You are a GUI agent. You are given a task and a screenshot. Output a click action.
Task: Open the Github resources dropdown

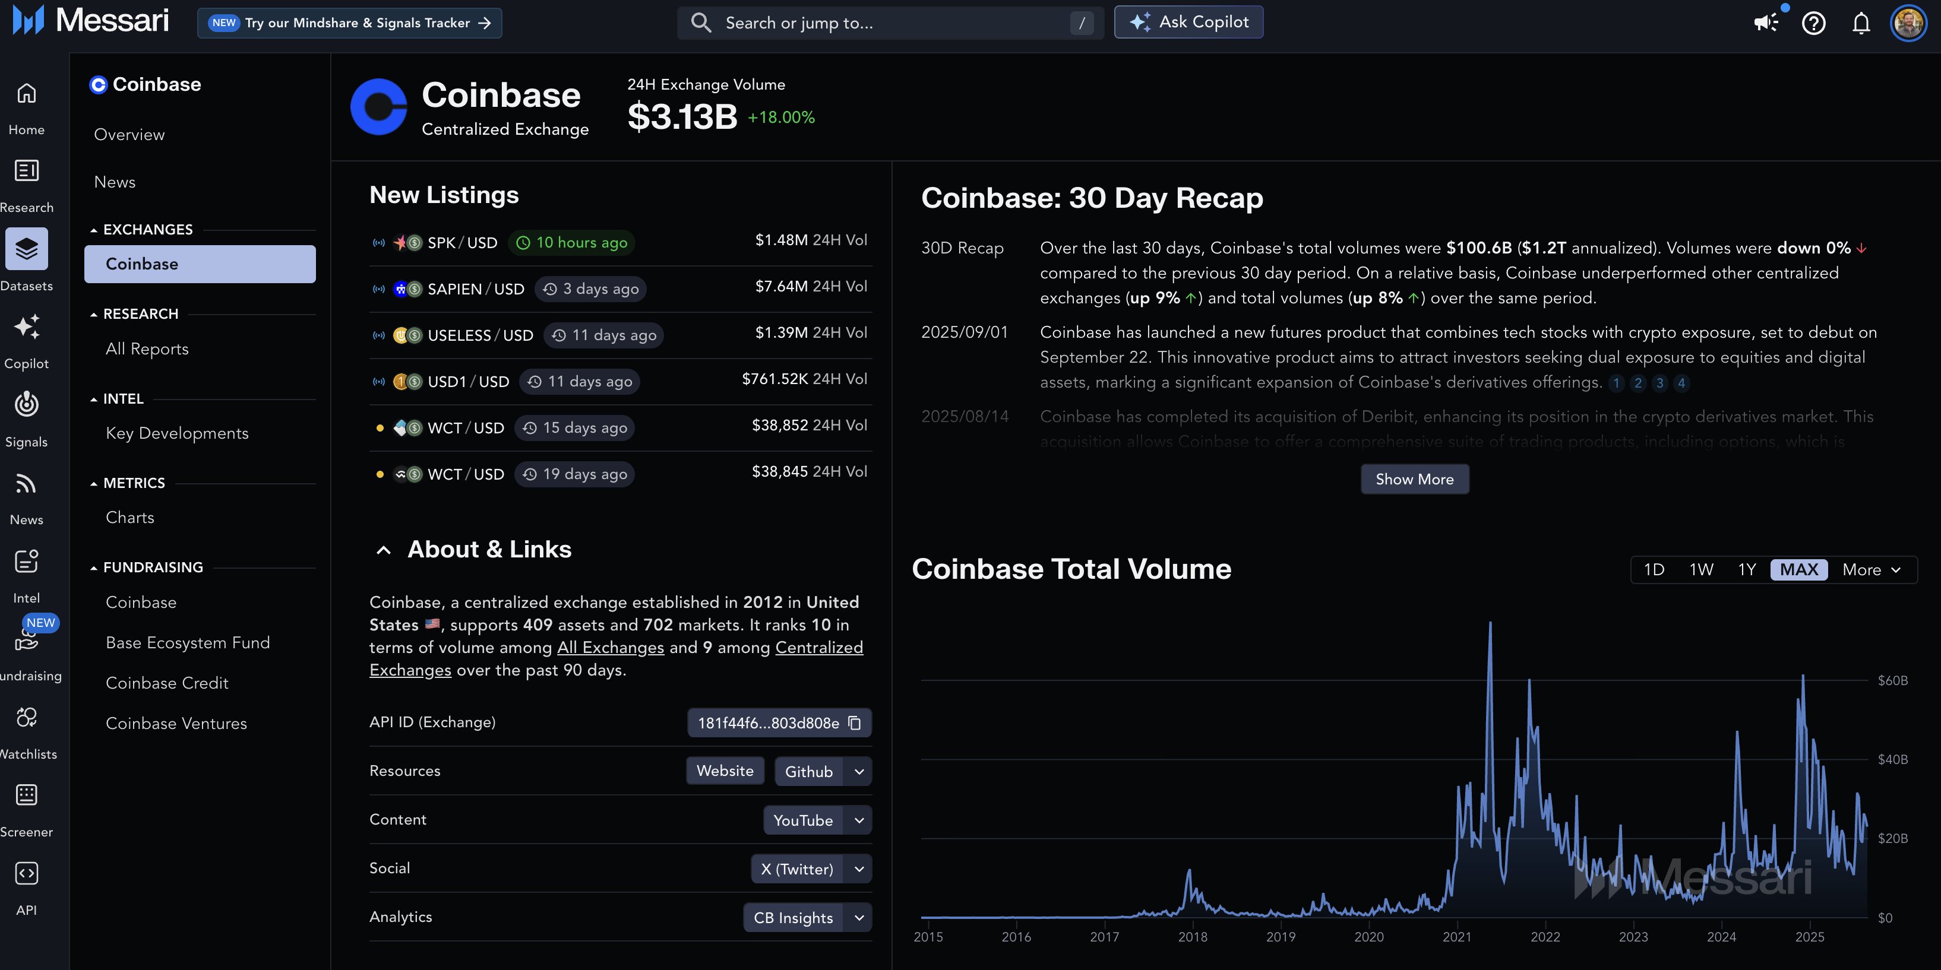click(x=822, y=771)
